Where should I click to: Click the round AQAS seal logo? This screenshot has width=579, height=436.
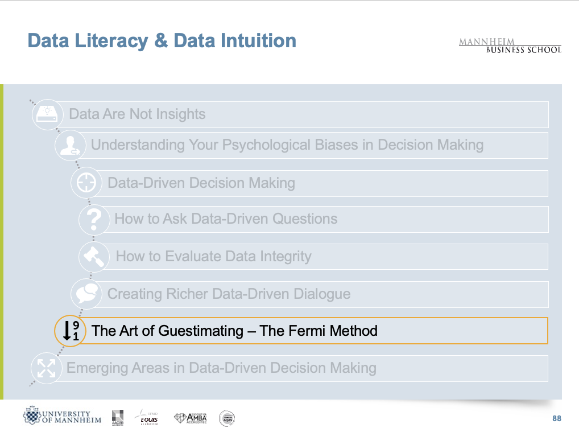pyautogui.click(x=227, y=418)
